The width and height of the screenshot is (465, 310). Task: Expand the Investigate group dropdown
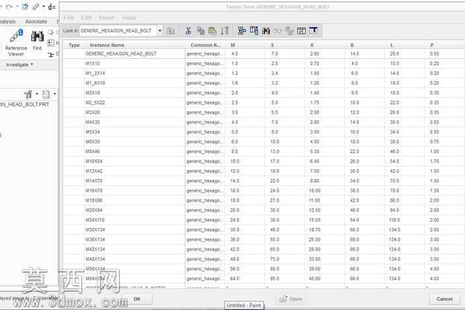click(20, 65)
